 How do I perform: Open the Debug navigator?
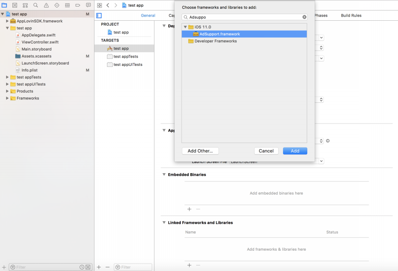tap(67, 5)
